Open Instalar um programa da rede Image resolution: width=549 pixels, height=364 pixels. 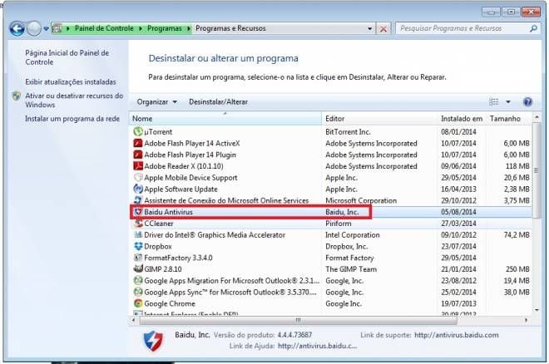[72, 119]
